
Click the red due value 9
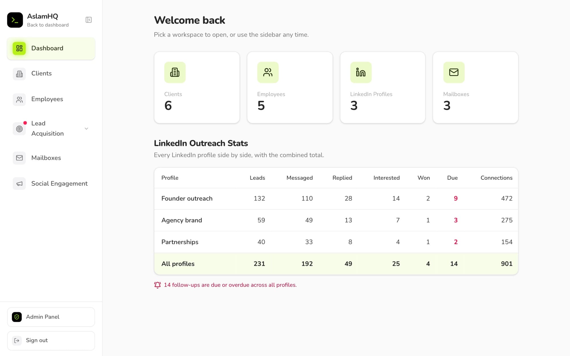pyautogui.click(x=456, y=199)
